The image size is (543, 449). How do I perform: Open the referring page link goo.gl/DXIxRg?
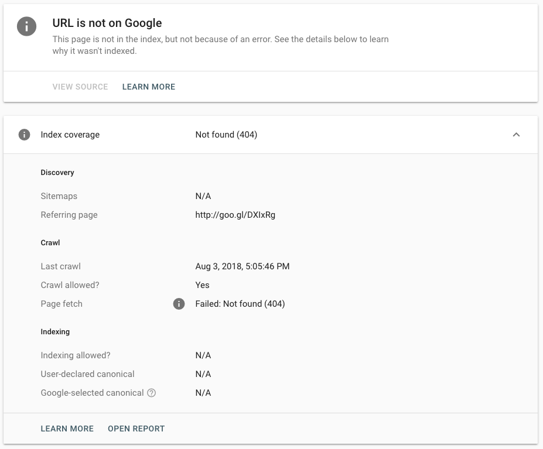[x=235, y=215]
